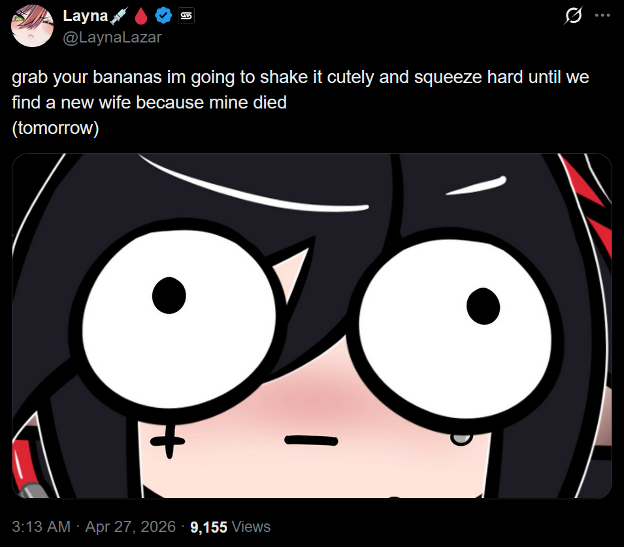Open the 9,155 Views count
This screenshot has width=624, height=547.
pyautogui.click(x=230, y=527)
